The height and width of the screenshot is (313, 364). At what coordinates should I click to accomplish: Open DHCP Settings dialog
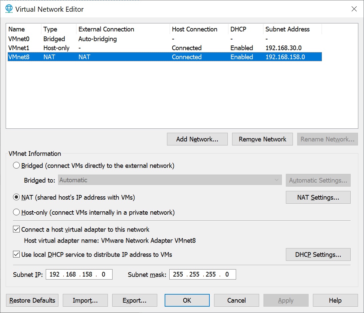click(318, 254)
